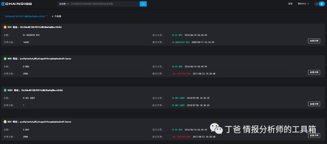Click the USDT address hash text
Screen dimensions: 327x144
point(42,90)
